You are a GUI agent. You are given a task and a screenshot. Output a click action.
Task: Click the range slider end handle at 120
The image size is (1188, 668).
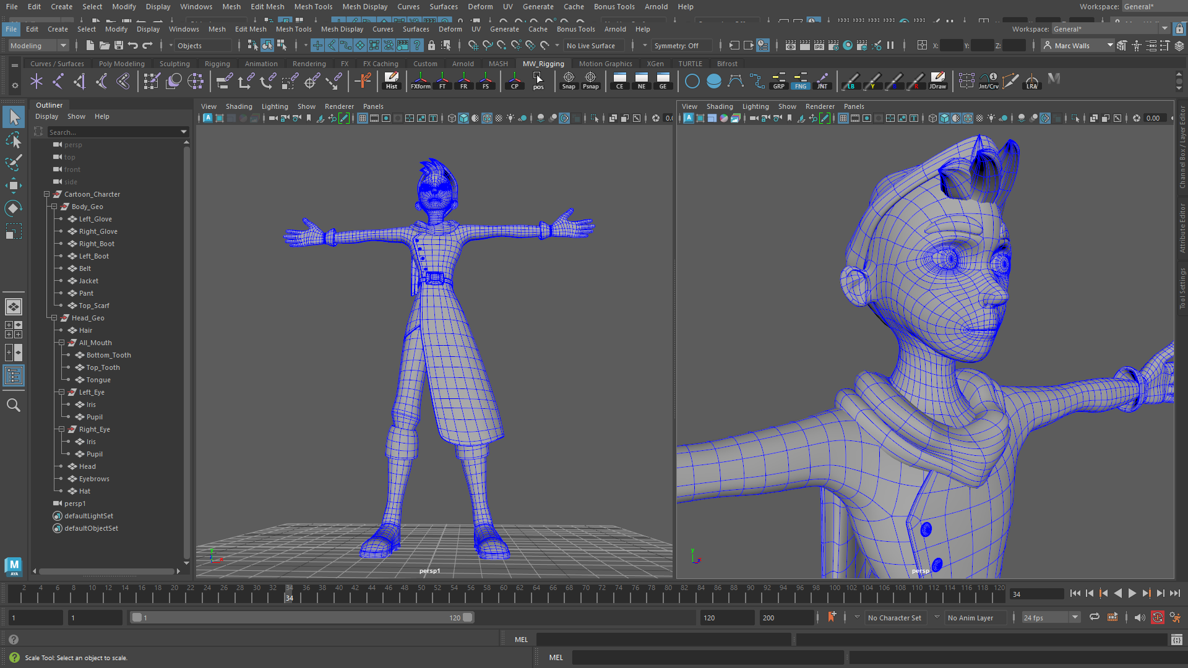coord(468,617)
